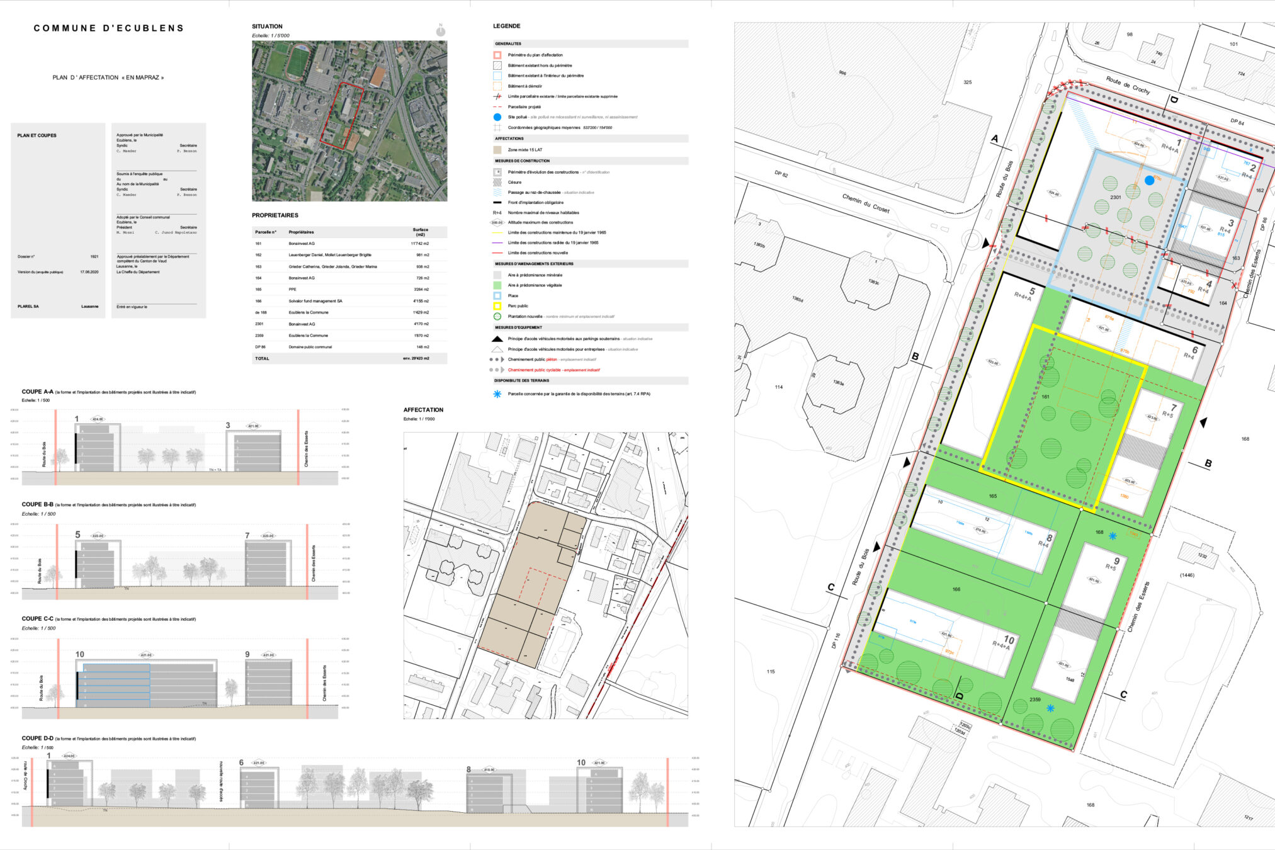This screenshot has height=850, width=1275.
Task: Click the 'Périmètre d'évolution des constructions' legend symbol
Action: (497, 172)
